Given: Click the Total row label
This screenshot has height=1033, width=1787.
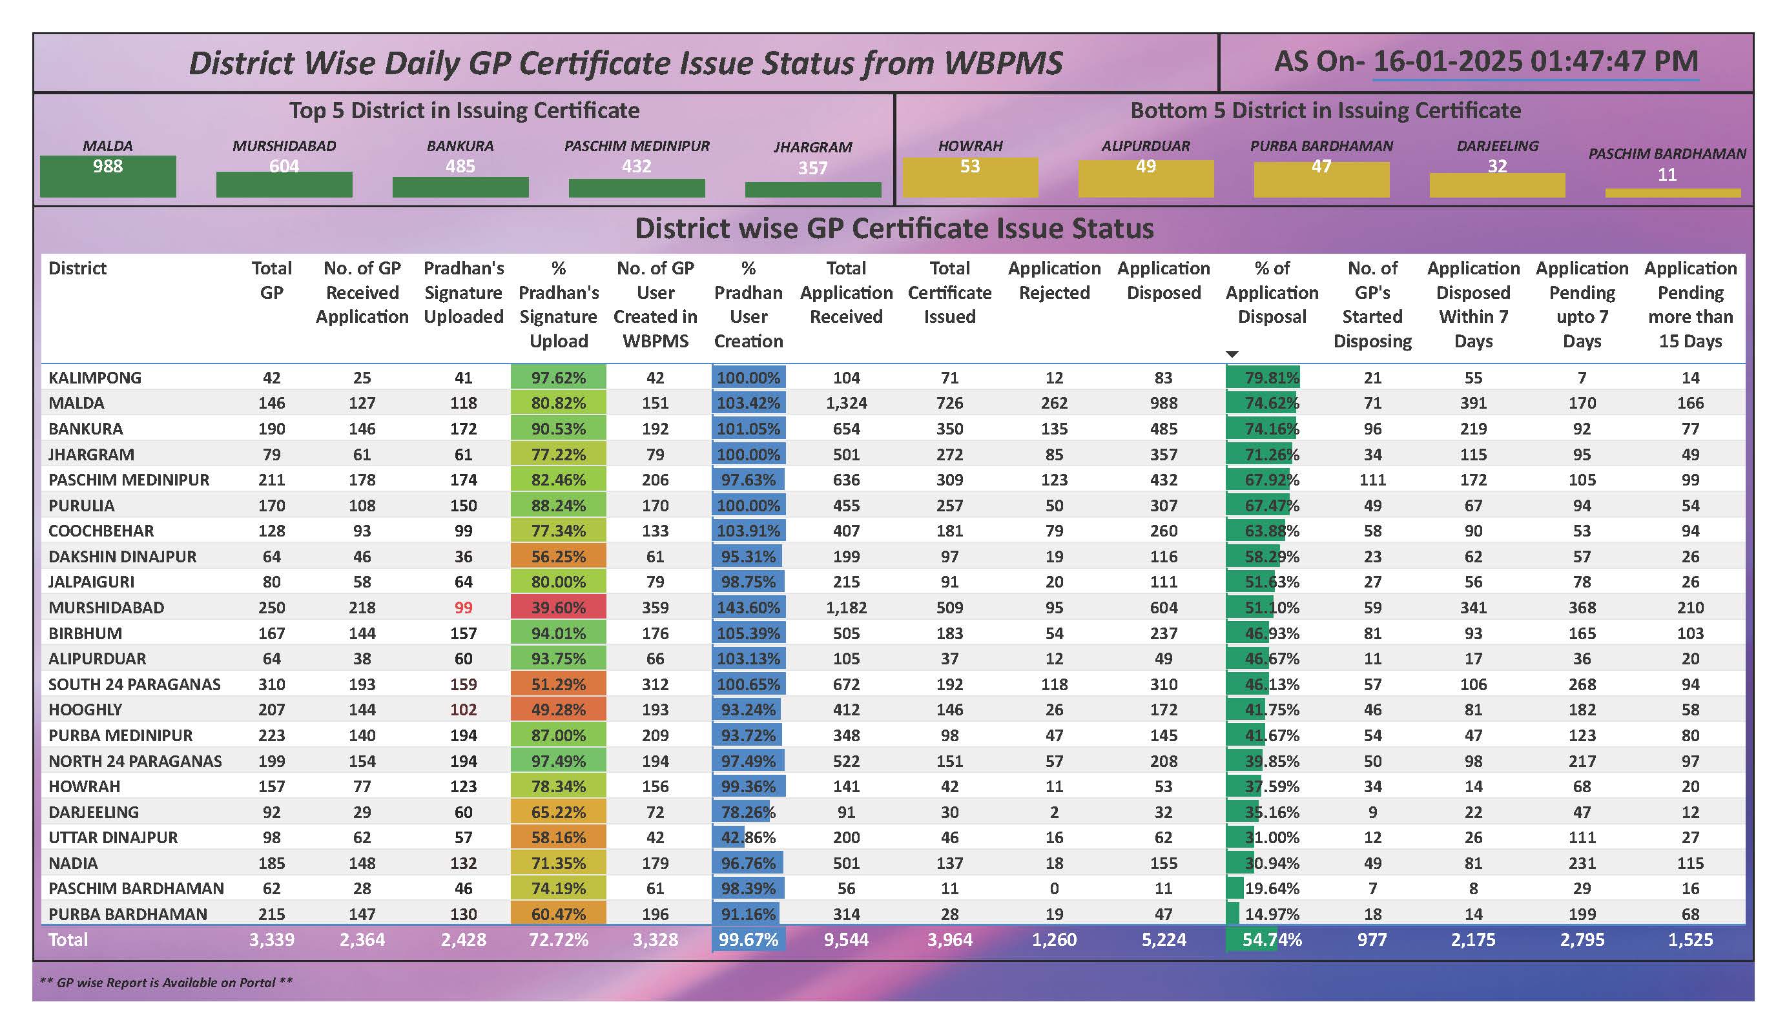Looking at the screenshot, I should click(x=68, y=939).
